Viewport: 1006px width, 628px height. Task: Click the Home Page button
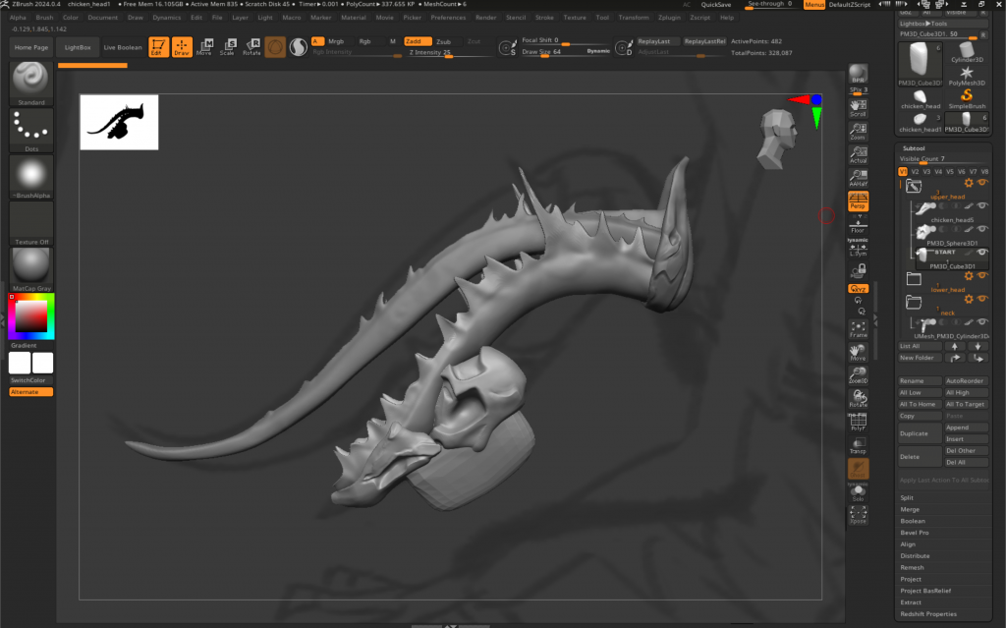point(31,47)
